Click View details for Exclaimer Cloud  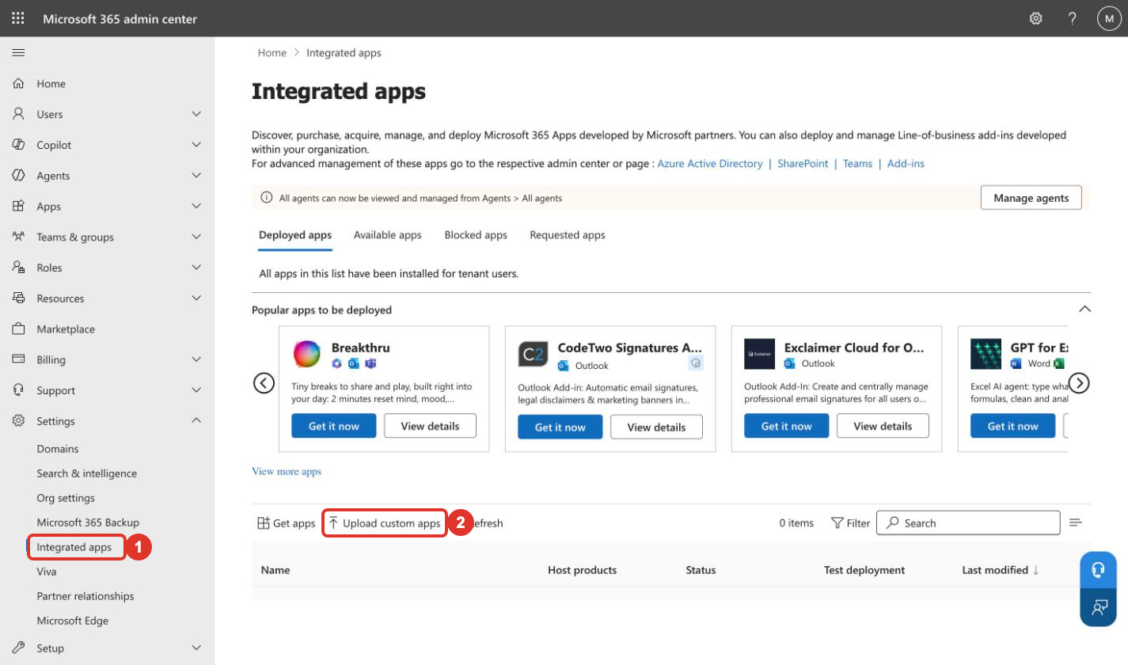[883, 426]
